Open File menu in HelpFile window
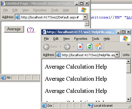 [x=46, y=39]
